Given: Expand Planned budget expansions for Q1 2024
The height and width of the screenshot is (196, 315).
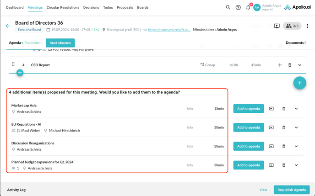Looking at the screenshot, I should [296, 165].
